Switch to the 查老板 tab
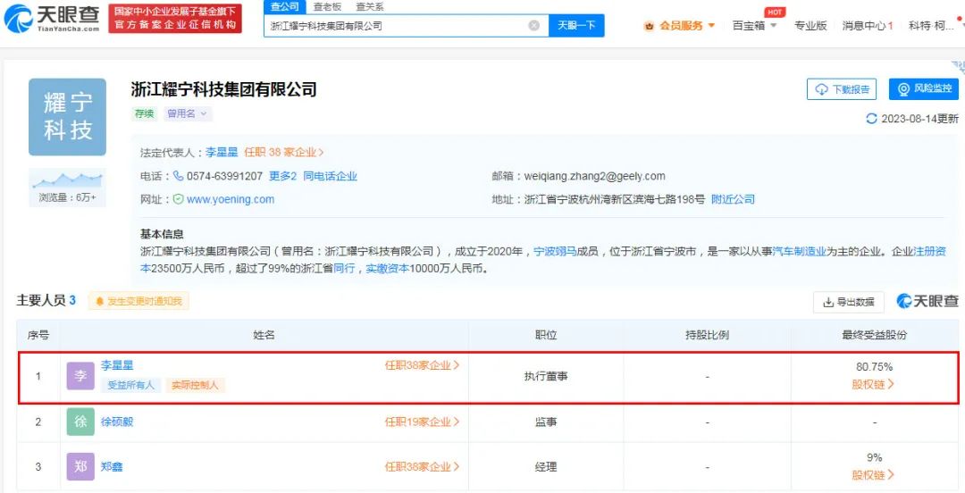 coord(327,7)
